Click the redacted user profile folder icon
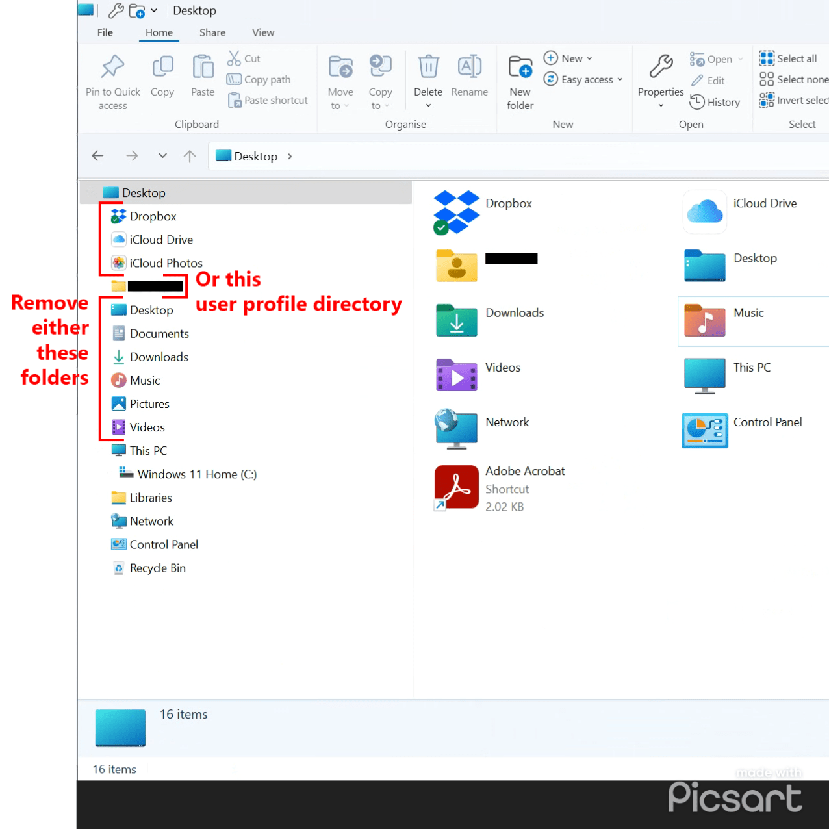This screenshot has height=829, width=829. pos(457,266)
